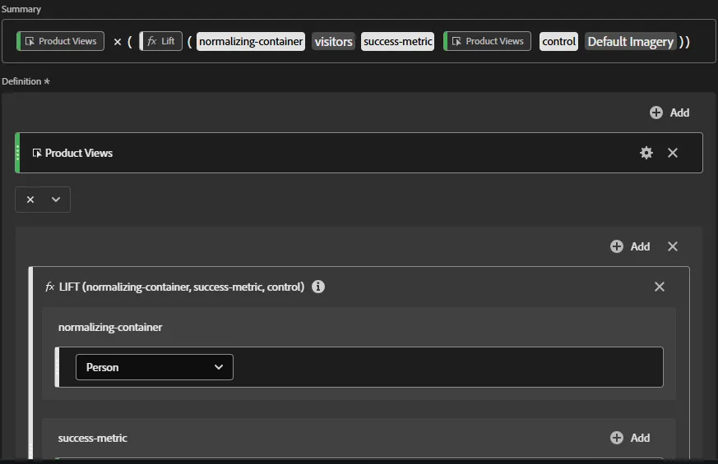Click the plus icon of top Add
This screenshot has height=464, width=718.
point(656,113)
